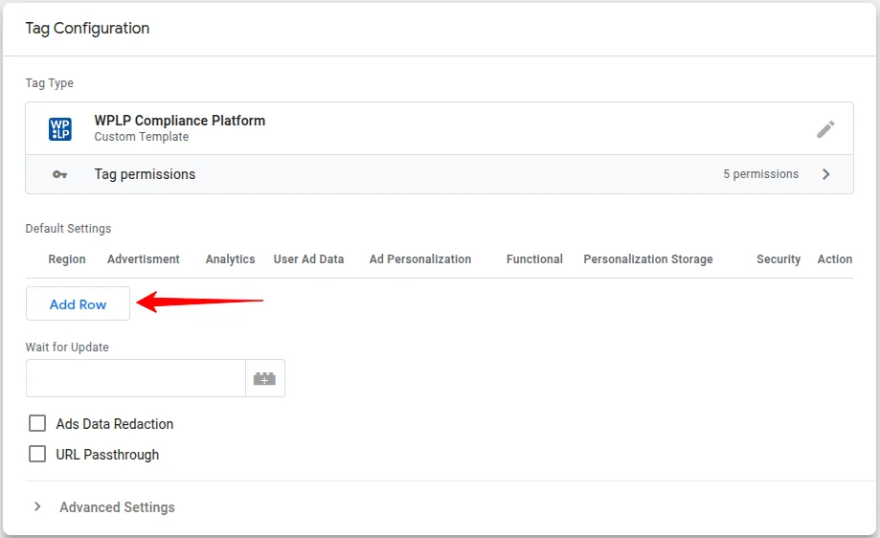Click the Default Settings label
Image resolution: width=880 pixels, height=538 pixels.
tap(69, 229)
